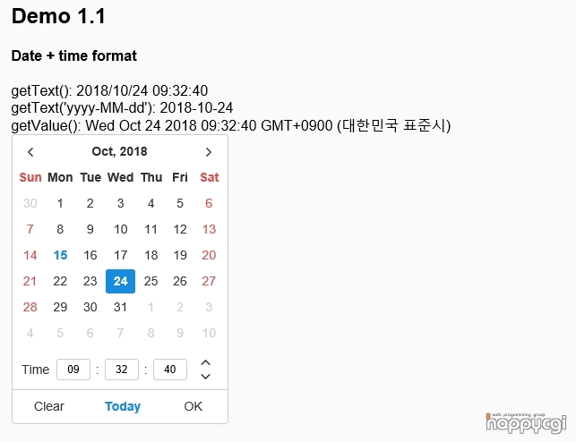Select Saturday October 6

(209, 203)
